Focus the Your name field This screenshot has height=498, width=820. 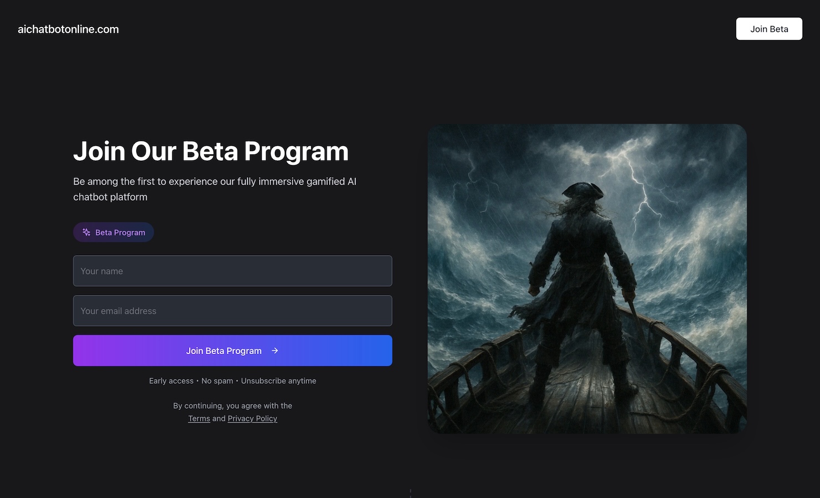pyautogui.click(x=233, y=271)
